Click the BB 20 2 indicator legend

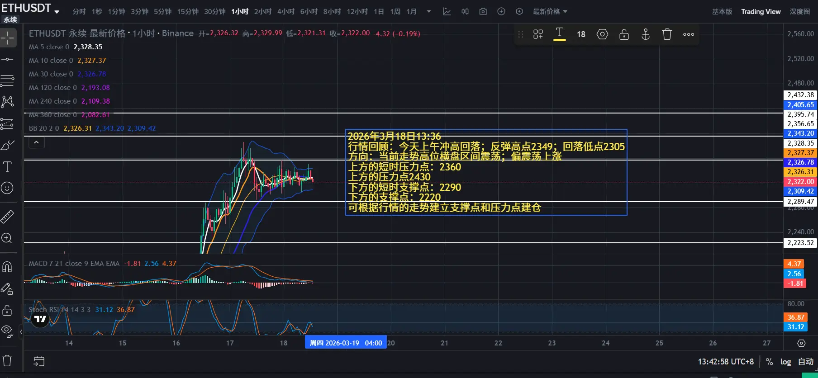[92, 128]
